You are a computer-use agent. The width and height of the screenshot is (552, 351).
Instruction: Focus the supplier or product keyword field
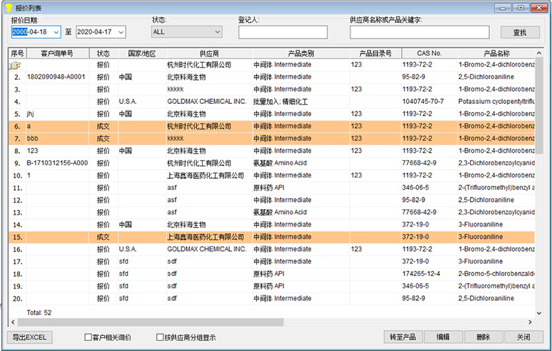click(419, 32)
